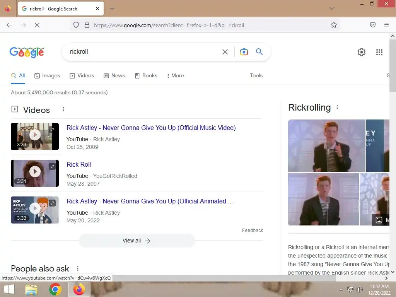The width and height of the screenshot is (396, 297).
Task: Open the Rick Roll video link
Action: point(79,164)
